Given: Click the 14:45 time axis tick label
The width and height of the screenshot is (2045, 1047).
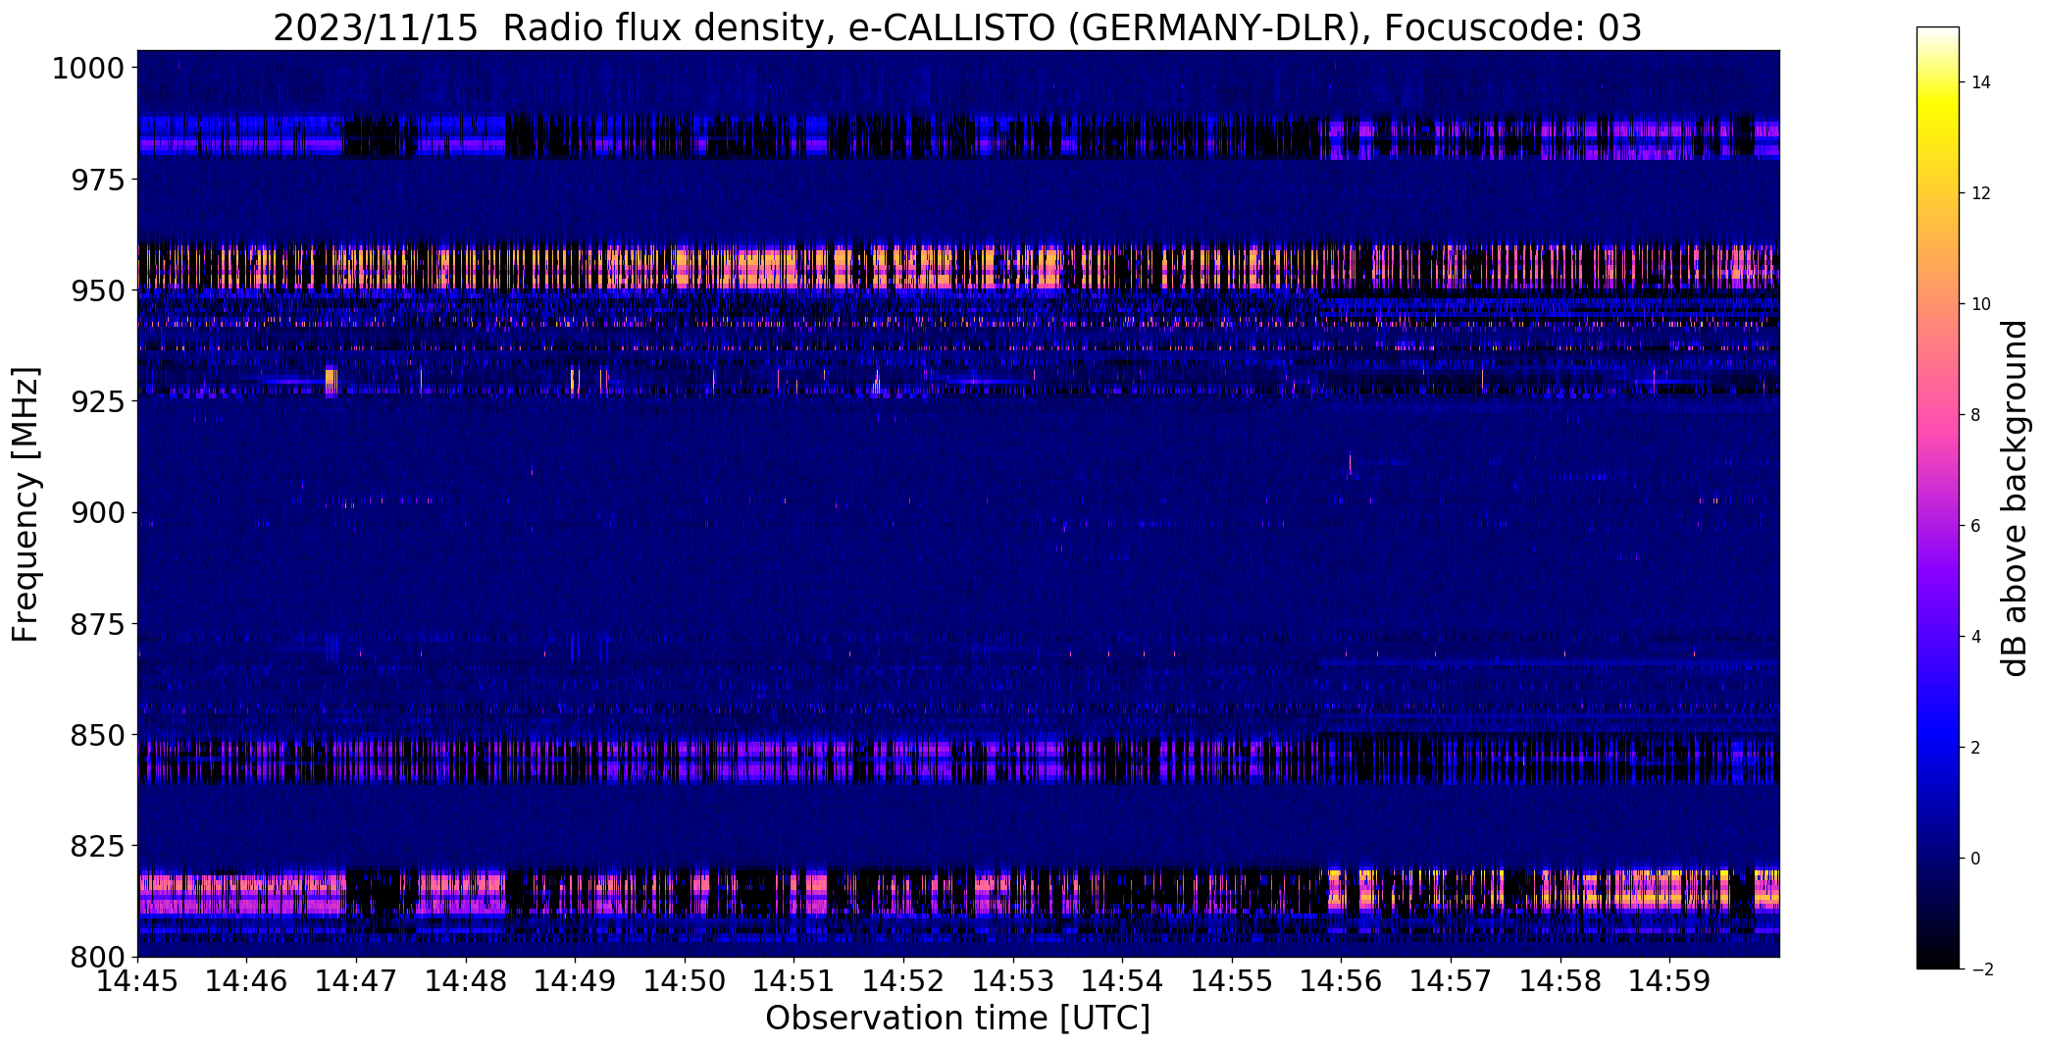Looking at the screenshot, I should [137, 980].
